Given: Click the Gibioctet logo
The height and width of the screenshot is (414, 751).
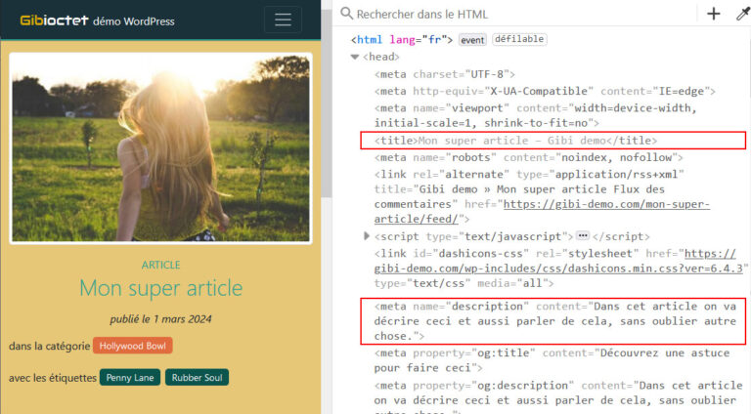Looking at the screenshot, I should (54, 21).
